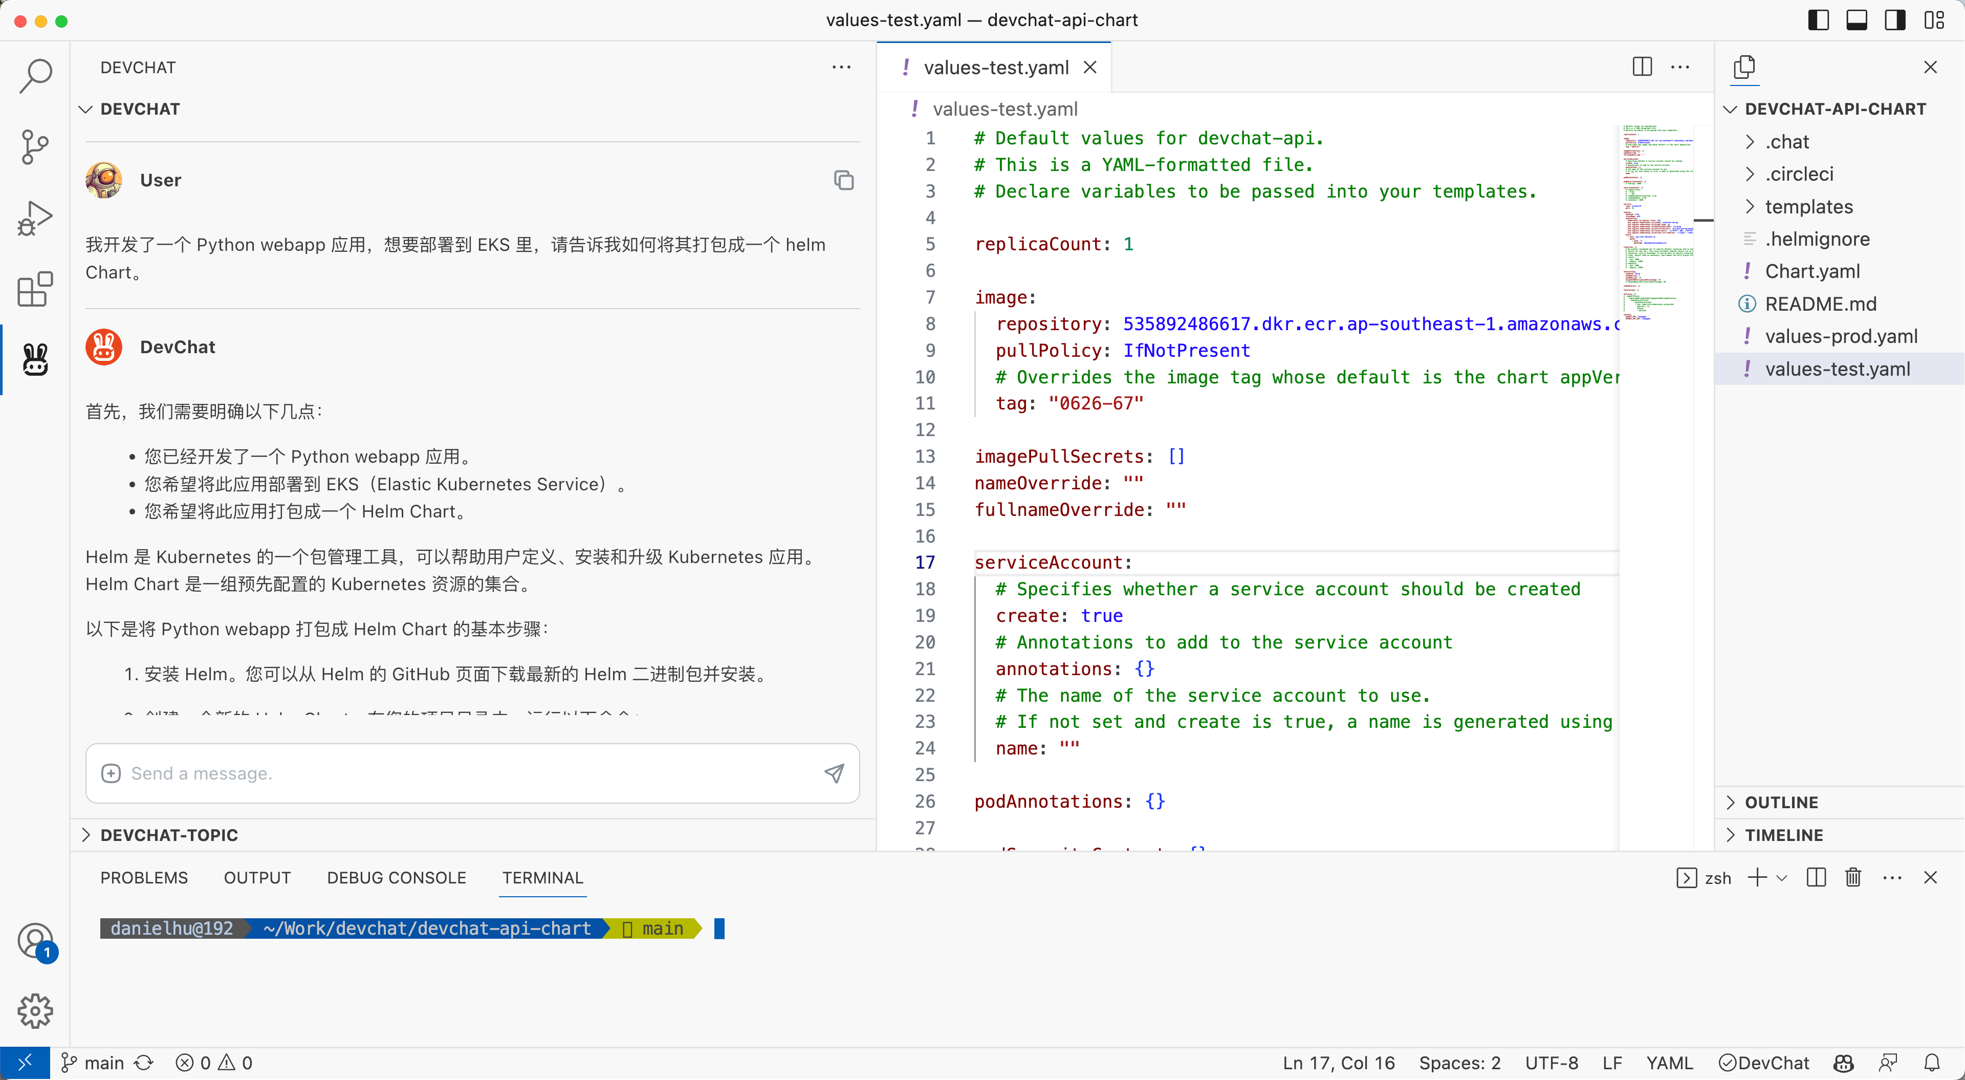1965x1080 pixels.
Task: Open the Run and Debug view
Action: pyautogui.click(x=34, y=218)
